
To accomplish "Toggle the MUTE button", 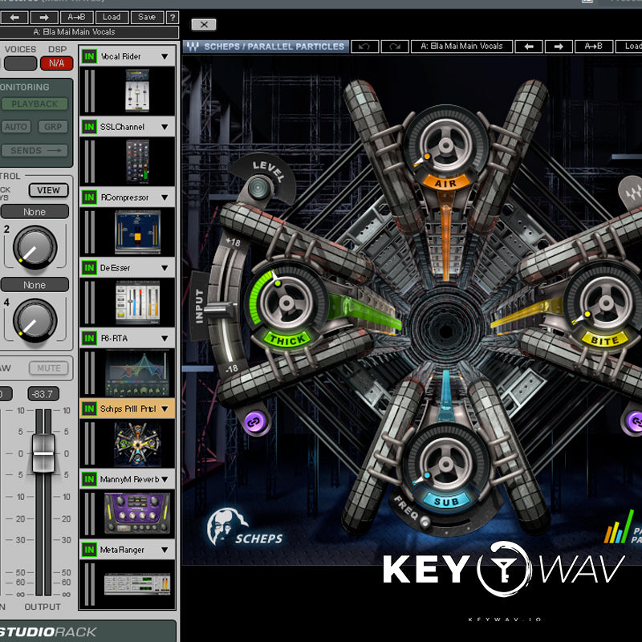I will point(49,368).
